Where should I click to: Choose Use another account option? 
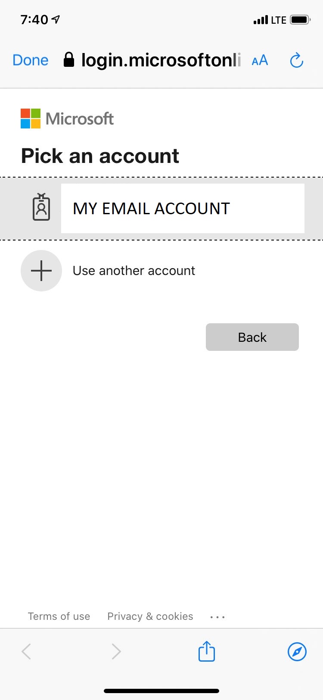pyautogui.click(x=134, y=271)
